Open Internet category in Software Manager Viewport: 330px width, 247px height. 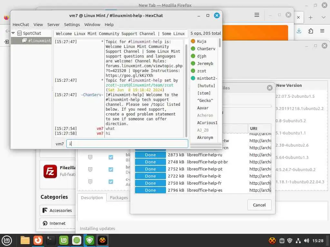(57, 223)
